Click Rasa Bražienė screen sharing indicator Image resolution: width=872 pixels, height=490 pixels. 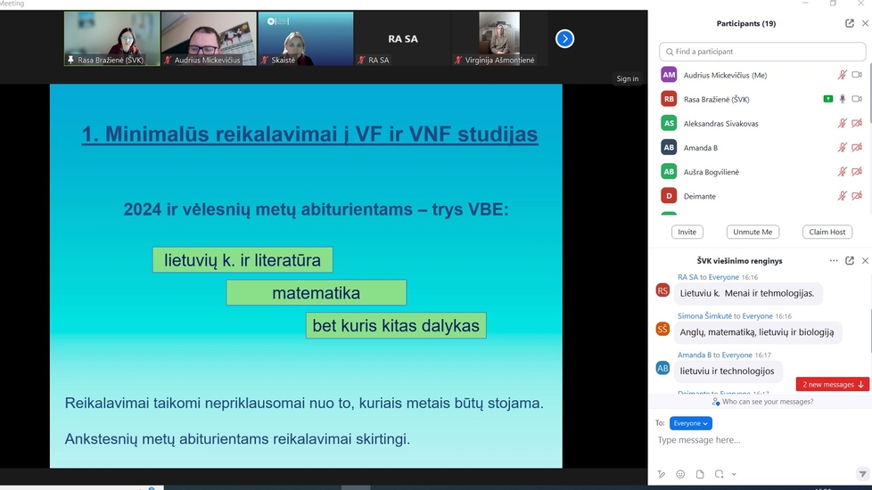(x=828, y=99)
